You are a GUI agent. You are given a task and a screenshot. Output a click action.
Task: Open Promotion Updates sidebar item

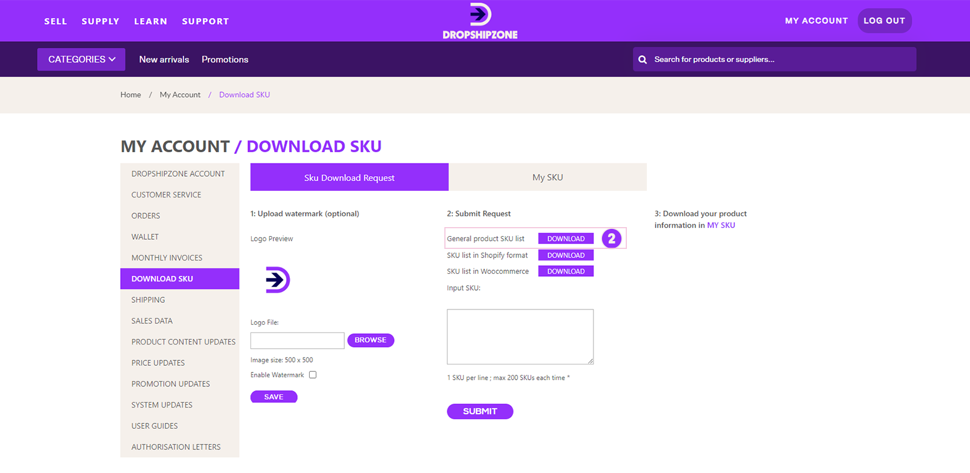click(179, 384)
